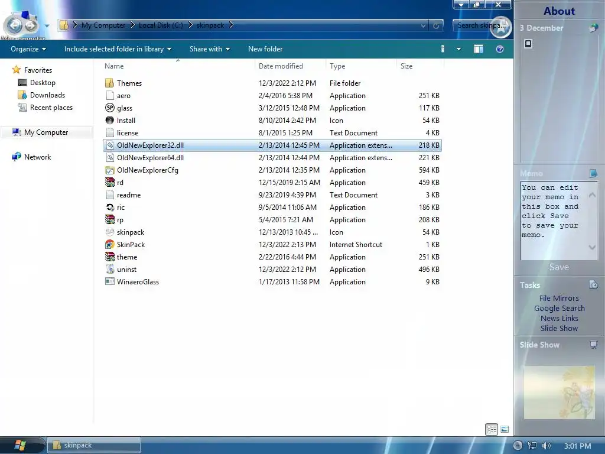The image size is (605, 454).
Task: Select the WinaeroGlass application icon
Action: 109,281
